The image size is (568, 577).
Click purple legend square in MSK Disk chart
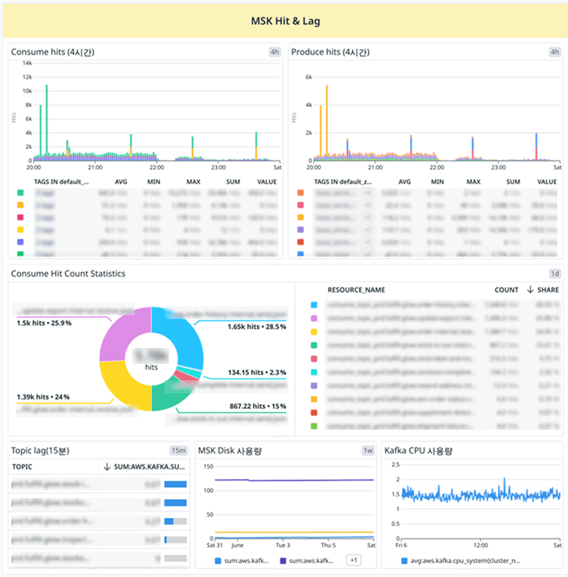point(283,561)
